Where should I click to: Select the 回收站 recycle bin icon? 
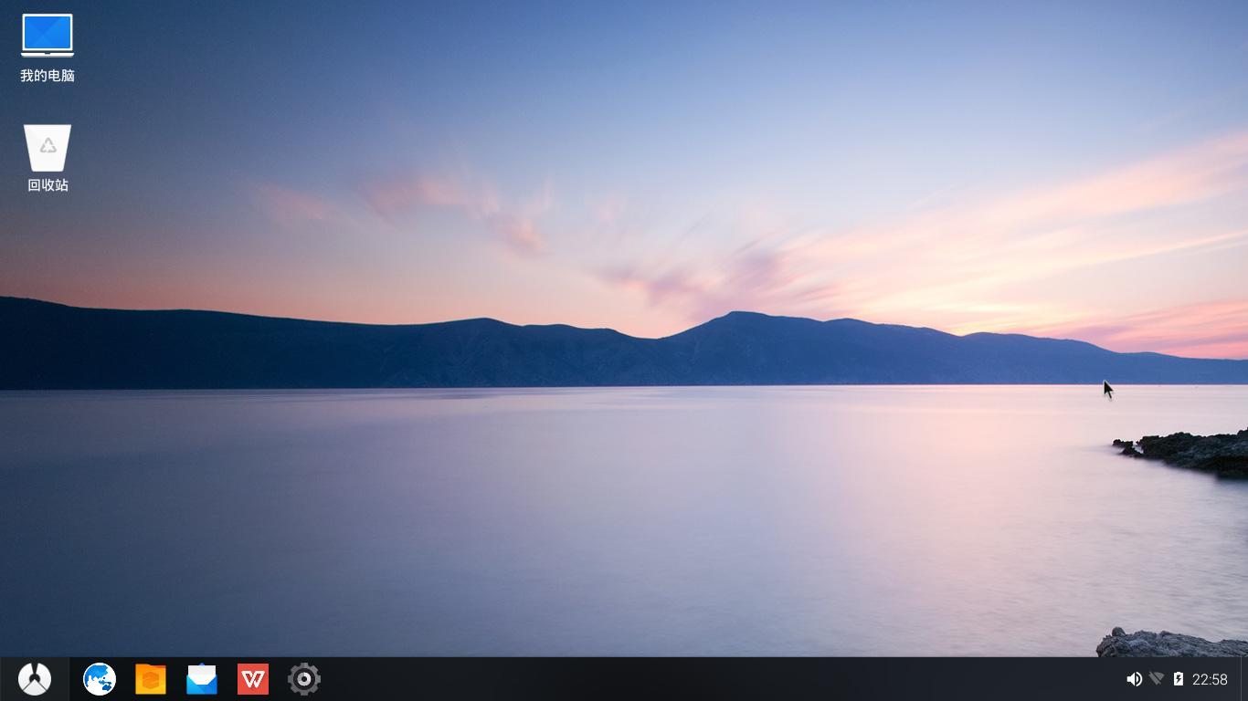pyautogui.click(x=48, y=148)
